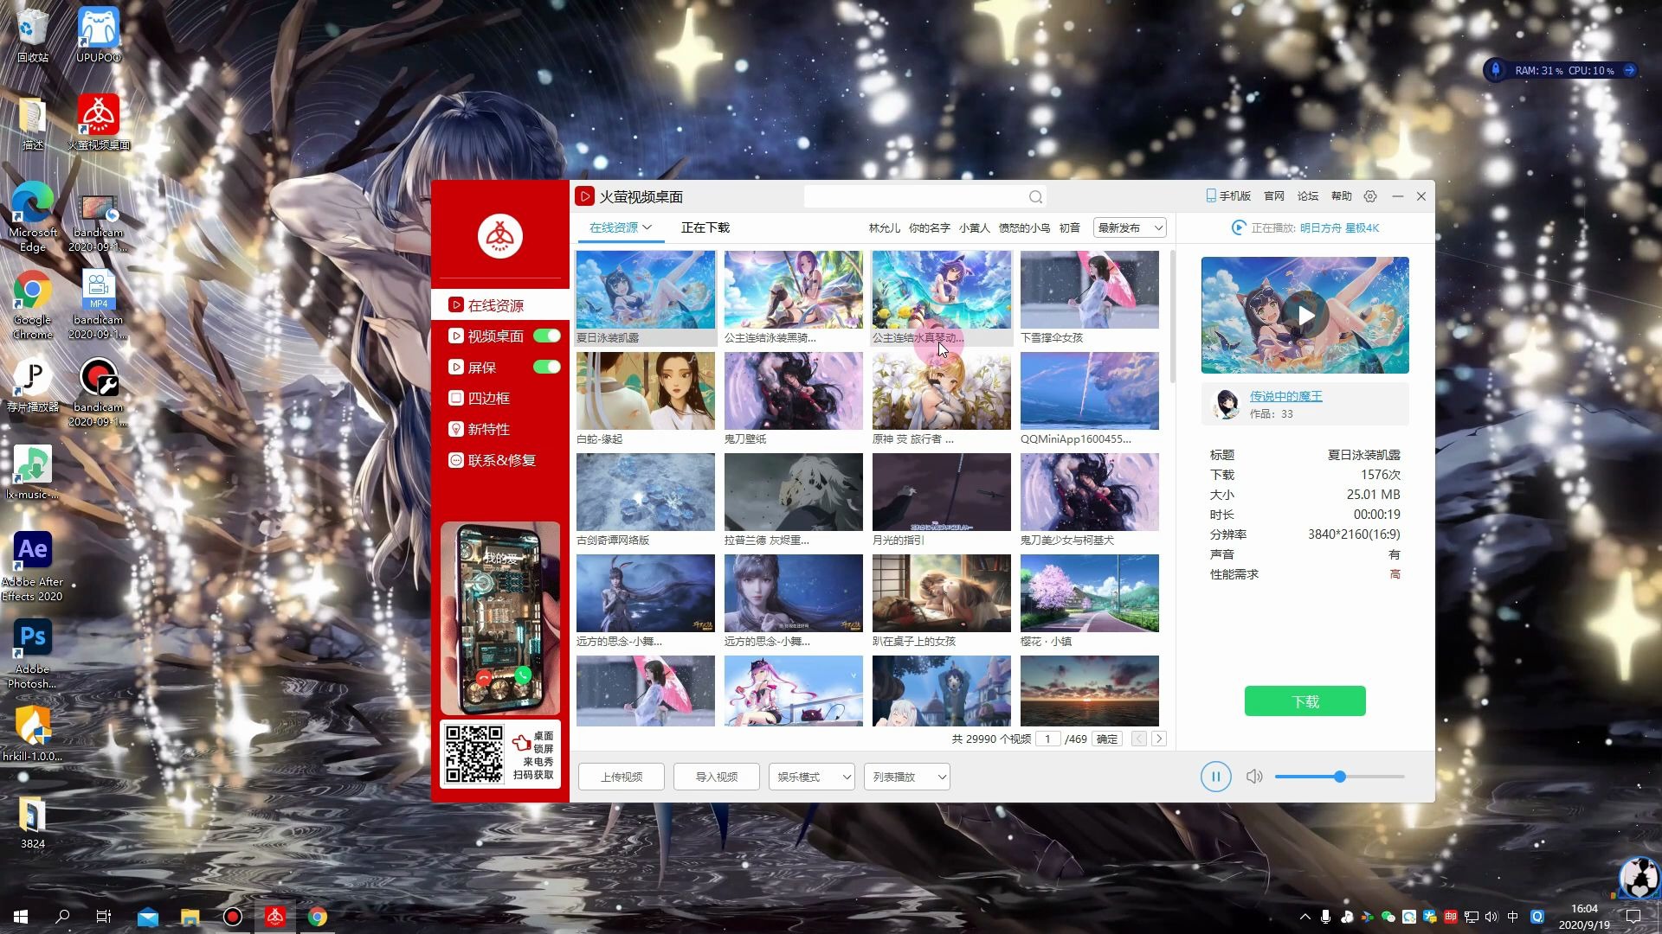Toggle the 屏保 switch off
Viewport: 1662px width, 934px height.
coord(547,367)
